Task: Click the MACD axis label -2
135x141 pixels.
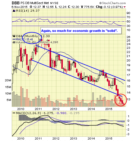Action: pos(128,130)
